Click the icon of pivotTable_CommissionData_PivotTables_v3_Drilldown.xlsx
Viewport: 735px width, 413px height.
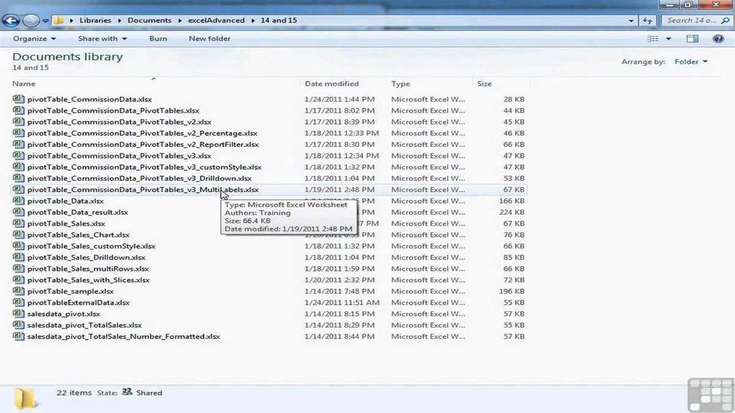(x=18, y=178)
